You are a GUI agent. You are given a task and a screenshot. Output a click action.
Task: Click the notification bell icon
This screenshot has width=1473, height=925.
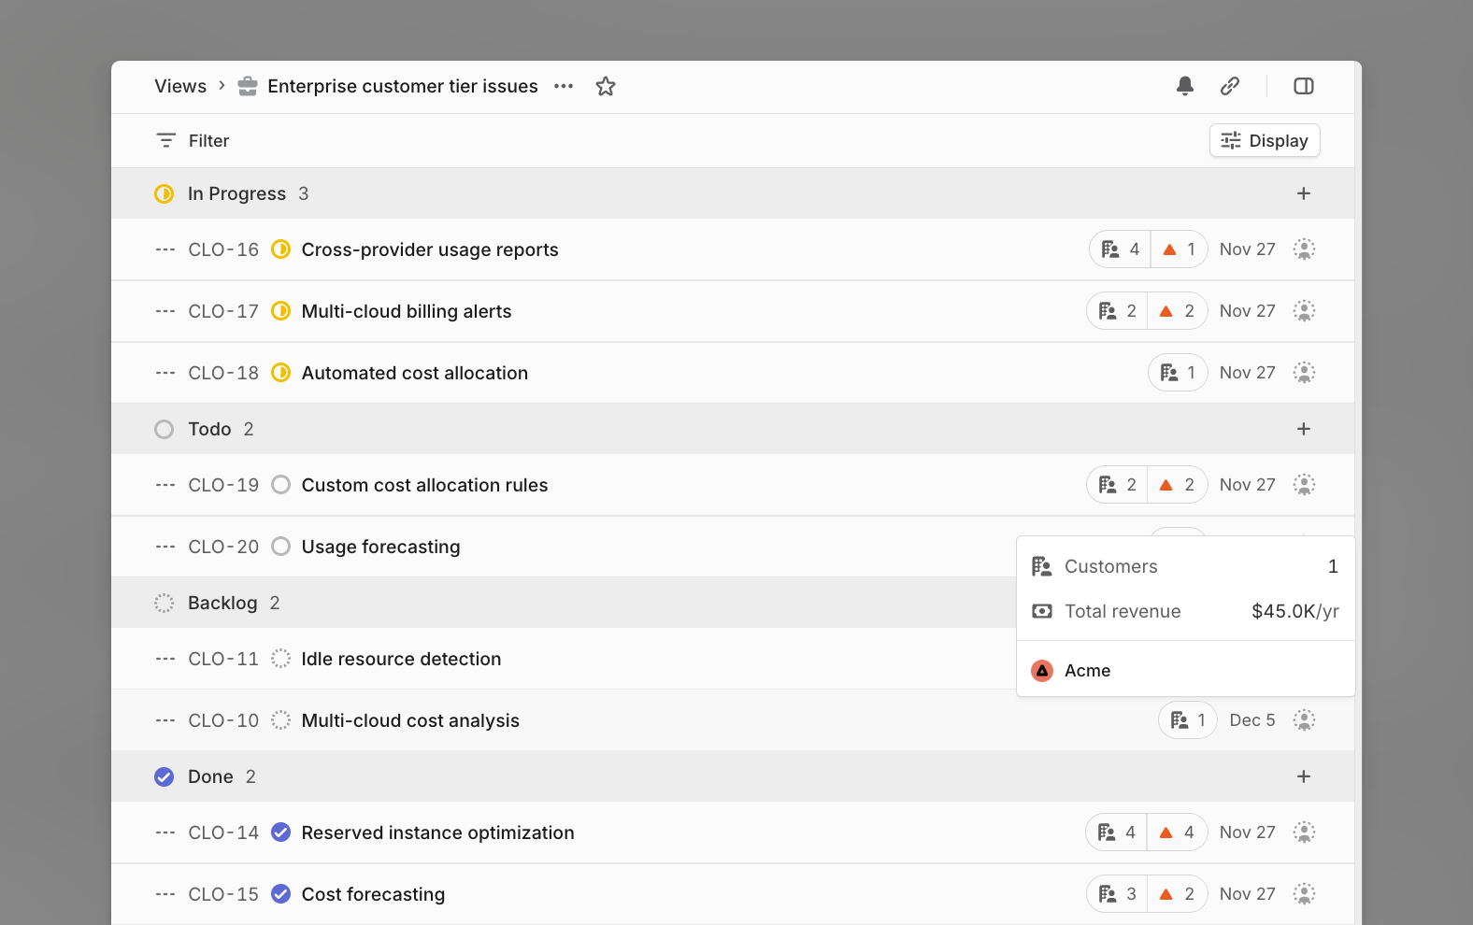click(1184, 86)
